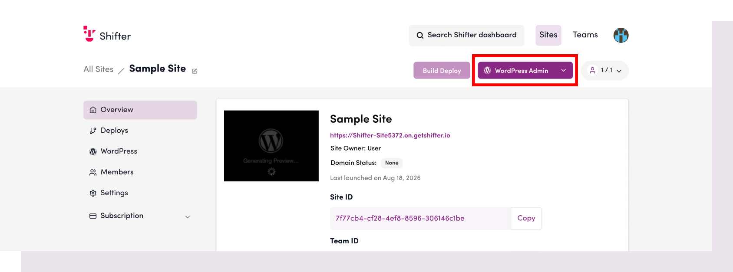Screen dimensions: 733x272
Task: Click the Sample Site heading in the card
Action: [x=361, y=119]
